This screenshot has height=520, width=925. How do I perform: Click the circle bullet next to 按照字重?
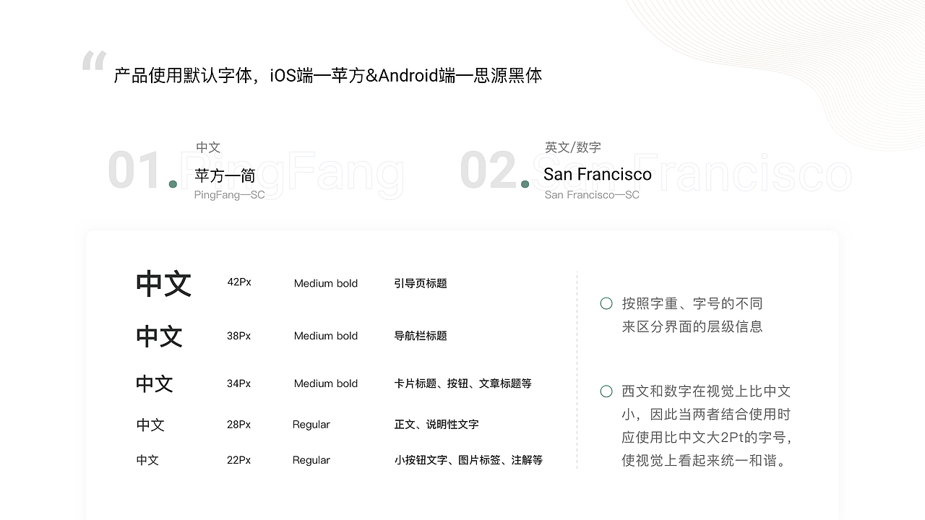coord(606,303)
